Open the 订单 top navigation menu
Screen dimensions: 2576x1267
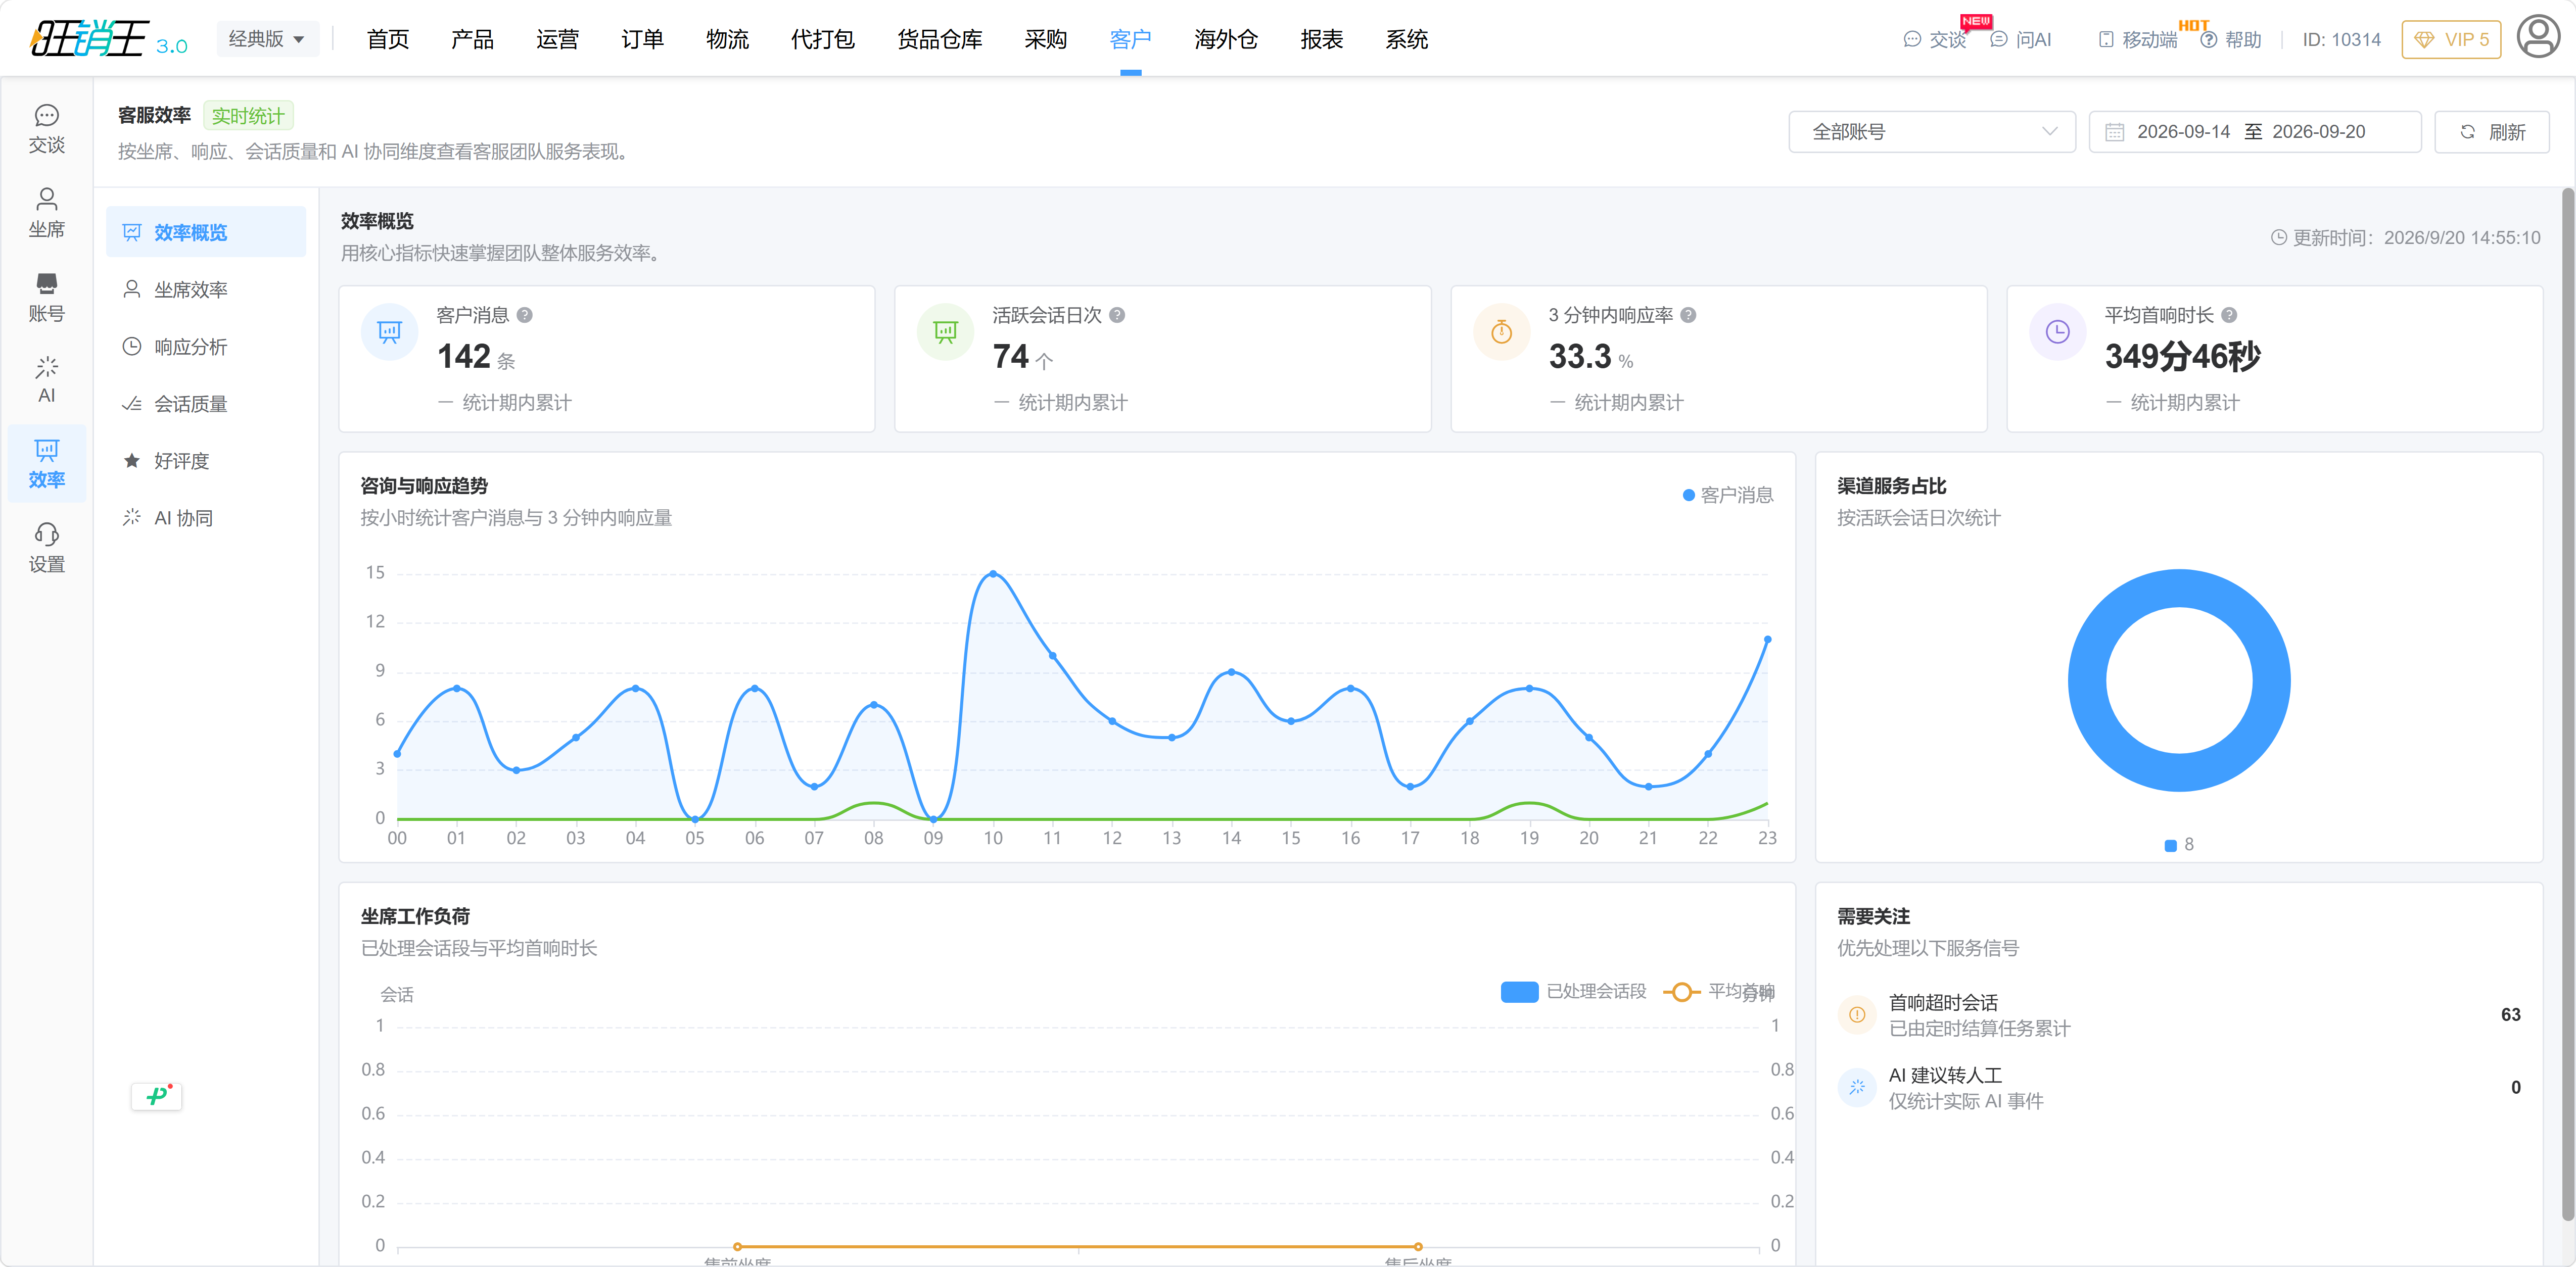tap(642, 39)
